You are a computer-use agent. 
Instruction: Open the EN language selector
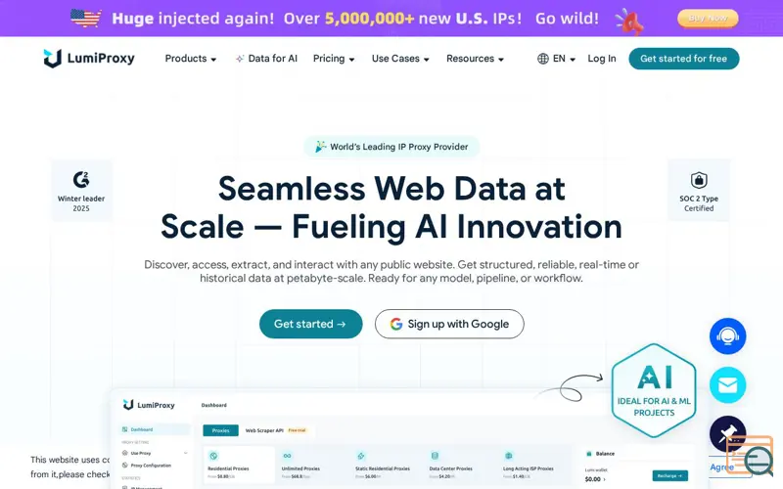(564, 59)
